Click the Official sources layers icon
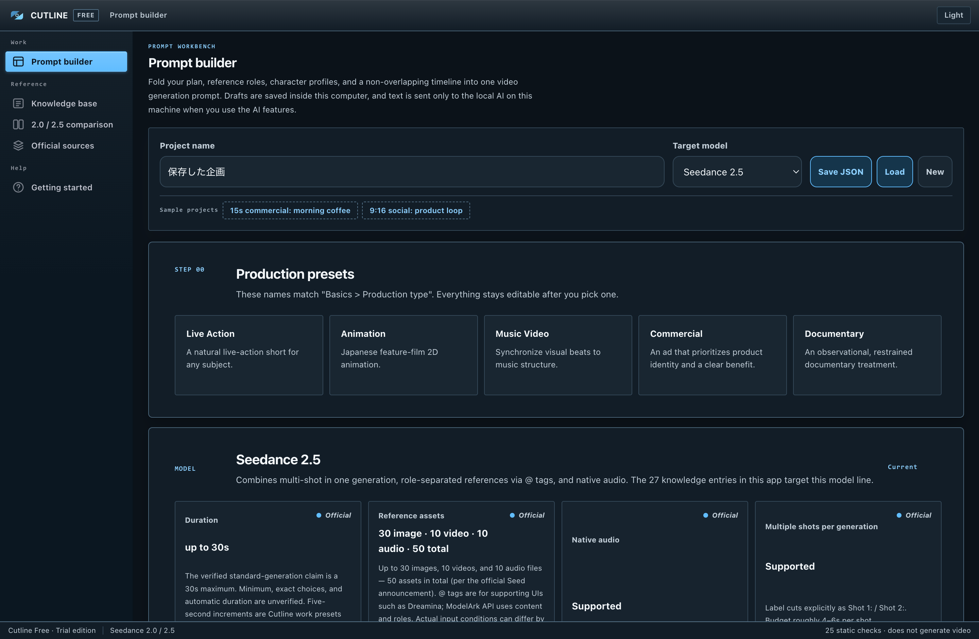The width and height of the screenshot is (979, 639). coord(18,145)
